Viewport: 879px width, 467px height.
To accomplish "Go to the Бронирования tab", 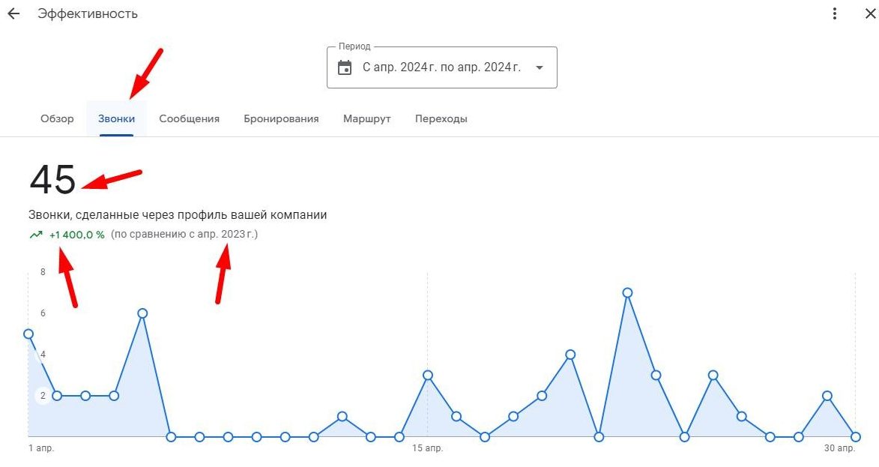I will (281, 118).
